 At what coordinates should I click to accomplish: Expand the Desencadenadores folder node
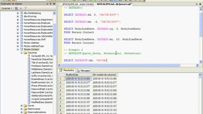[x=22, y=112]
